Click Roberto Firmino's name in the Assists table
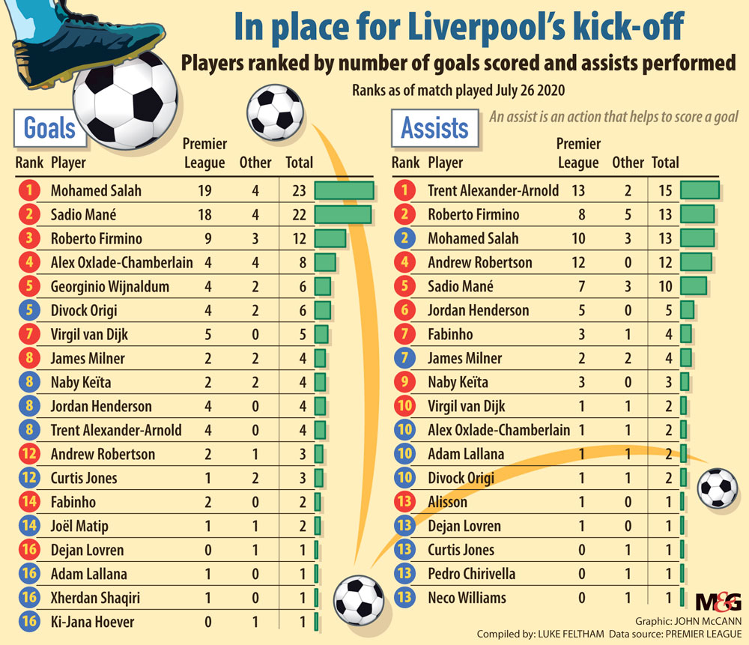Screen dimensions: 749x645 (x=473, y=215)
